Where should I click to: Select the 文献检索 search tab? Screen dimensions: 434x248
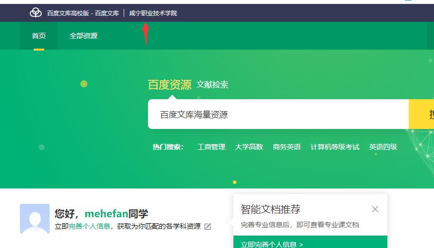[x=213, y=85]
